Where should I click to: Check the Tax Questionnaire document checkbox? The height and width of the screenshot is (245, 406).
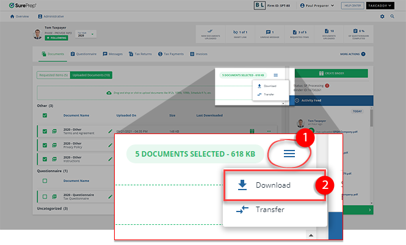click(45, 196)
